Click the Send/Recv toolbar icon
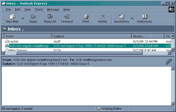This screenshot has width=176, height=112. (x=121, y=18)
